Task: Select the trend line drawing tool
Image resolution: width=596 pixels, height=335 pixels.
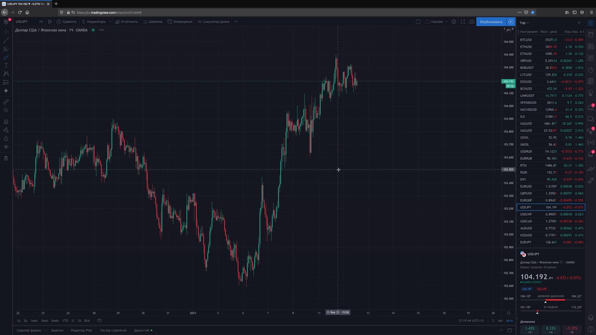Action: 6,40
